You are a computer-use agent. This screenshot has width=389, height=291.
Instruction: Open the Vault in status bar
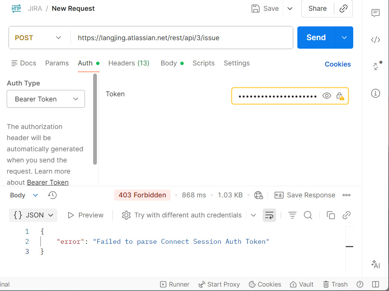(302, 284)
